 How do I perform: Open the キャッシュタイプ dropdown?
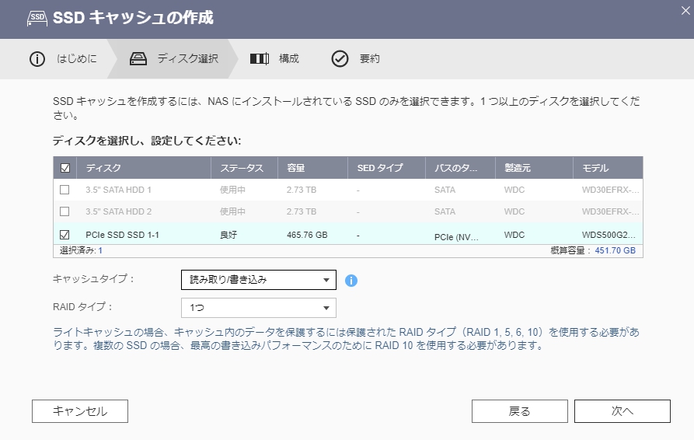(258, 280)
